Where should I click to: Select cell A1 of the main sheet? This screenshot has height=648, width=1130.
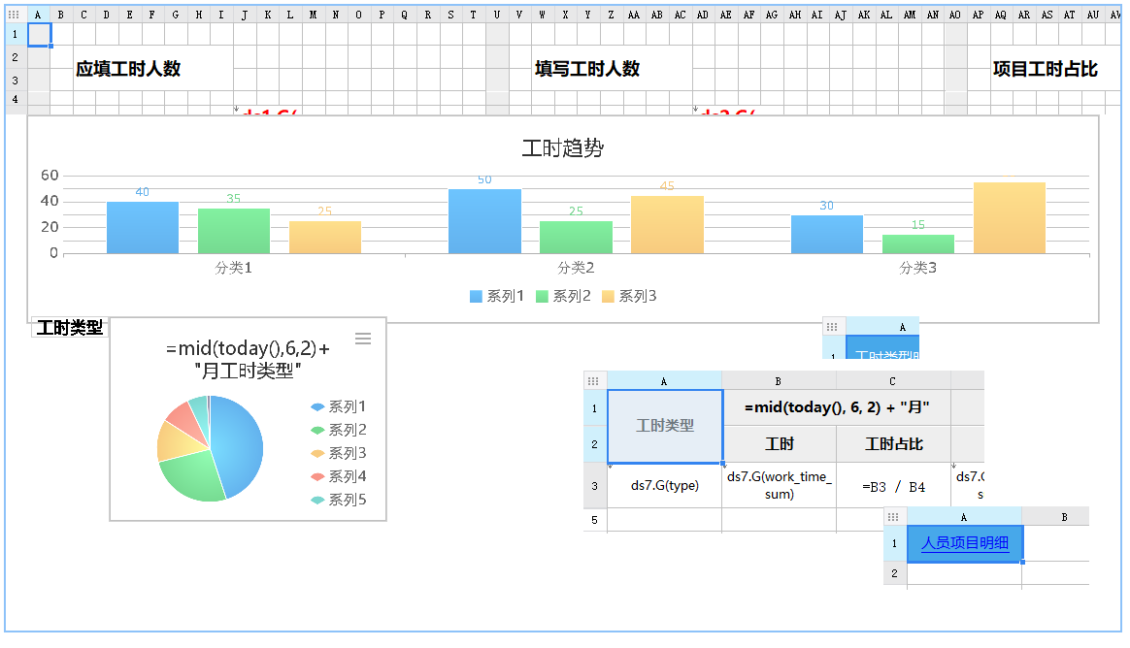pos(39,34)
